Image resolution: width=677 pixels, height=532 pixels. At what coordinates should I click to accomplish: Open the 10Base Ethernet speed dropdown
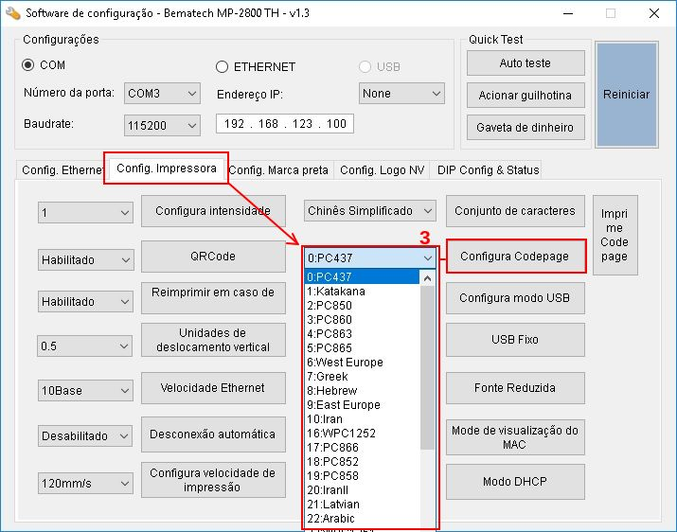point(85,390)
